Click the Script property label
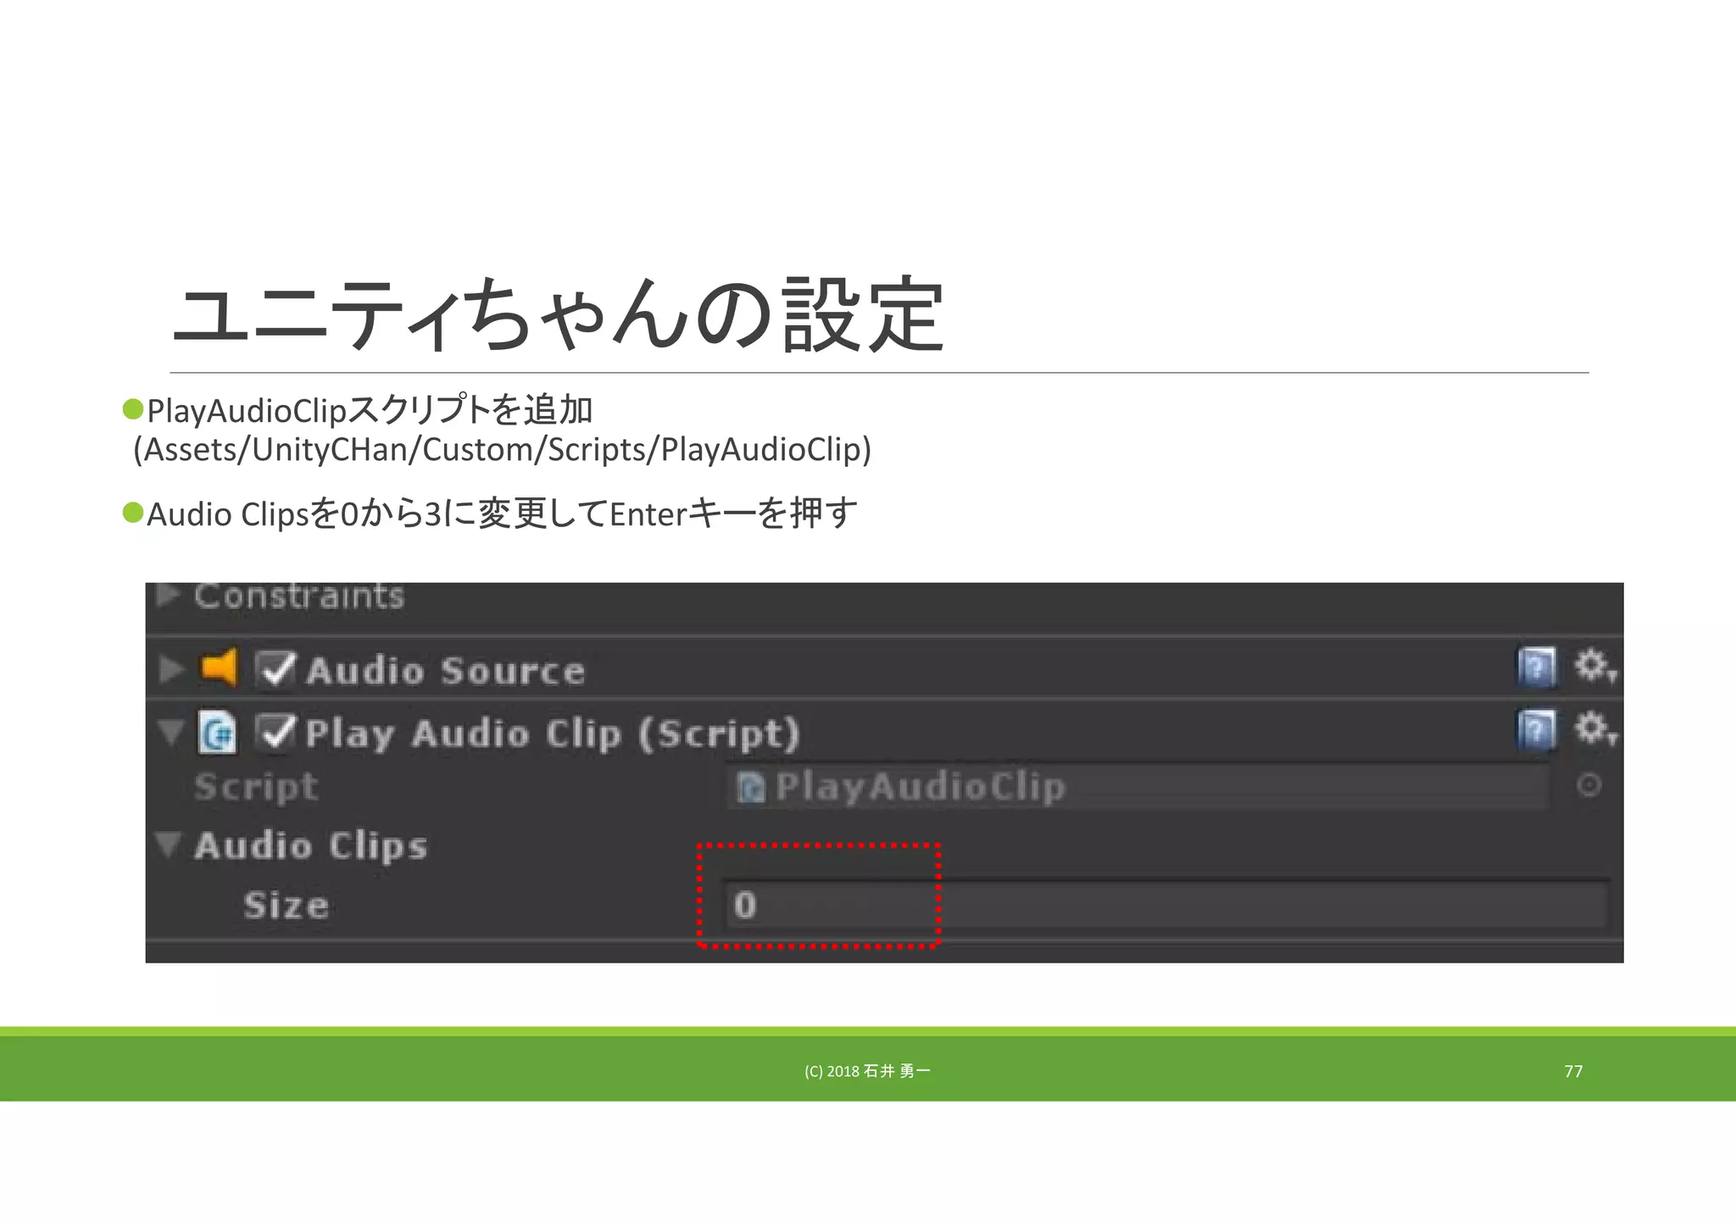Image resolution: width=1736 pixels, height=1227 pixels. (x=256, y=787)
